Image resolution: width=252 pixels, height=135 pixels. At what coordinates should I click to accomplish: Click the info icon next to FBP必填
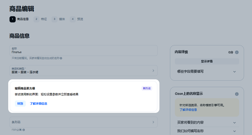click(24, 130)
